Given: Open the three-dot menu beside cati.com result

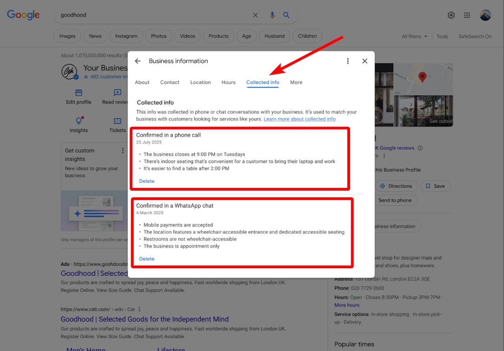Looking at the screenshot, I should [139, 309].
